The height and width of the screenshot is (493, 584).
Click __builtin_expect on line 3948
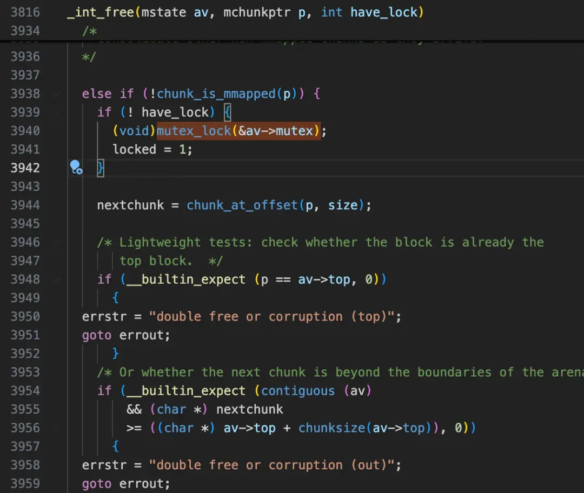click(186, 279)
